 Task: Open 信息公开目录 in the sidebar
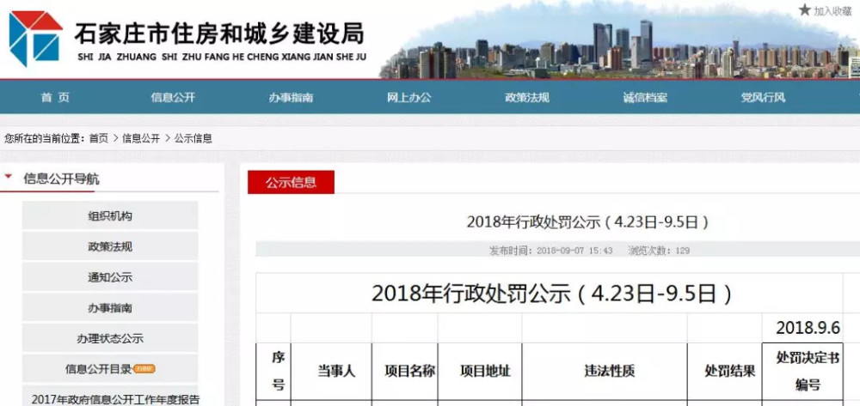click(x=110, y=369)
